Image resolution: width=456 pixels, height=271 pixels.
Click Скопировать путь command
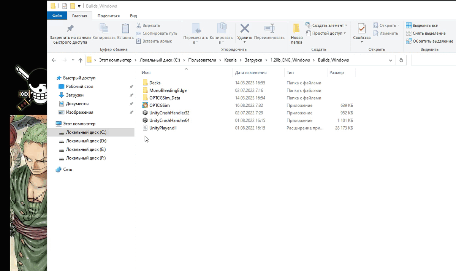point(157,33)
